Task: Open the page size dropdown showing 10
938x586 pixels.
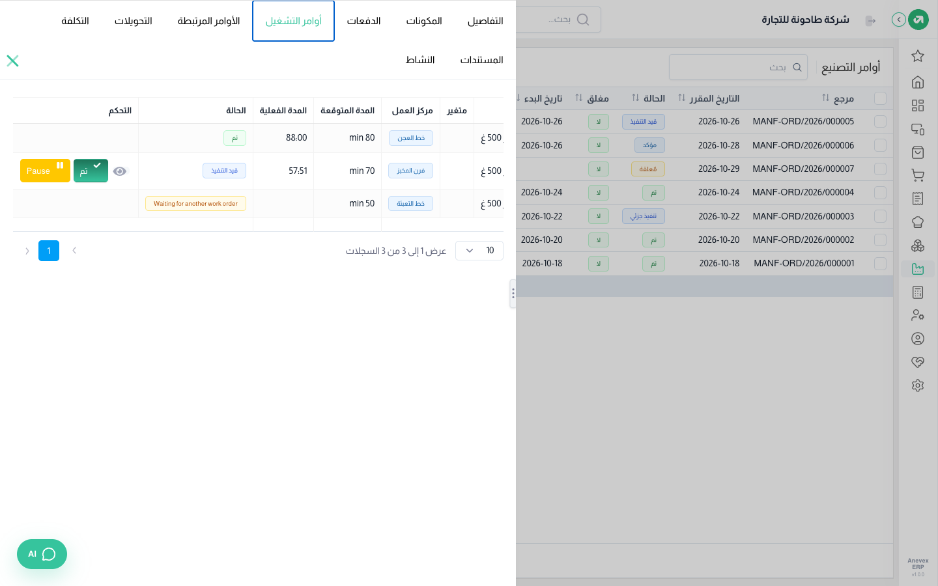Action: 479,251
